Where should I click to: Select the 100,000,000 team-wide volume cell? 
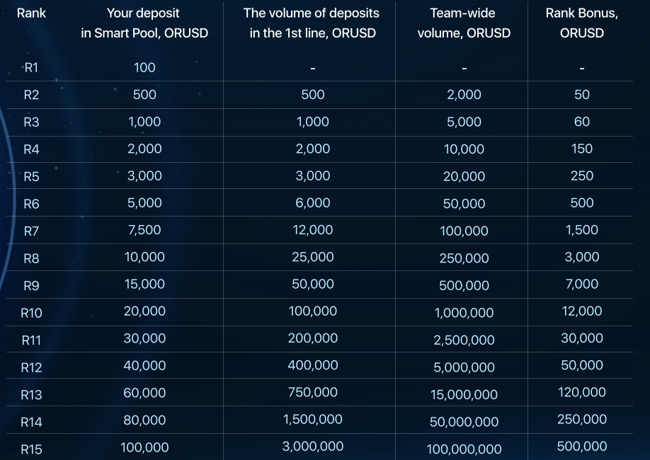pyautogui.click(x=464, y=449)
